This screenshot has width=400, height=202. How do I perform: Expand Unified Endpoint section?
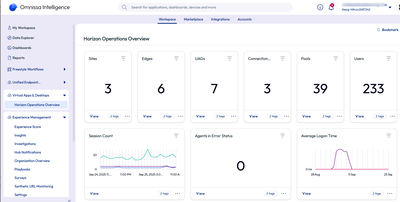tap(65, 82)
